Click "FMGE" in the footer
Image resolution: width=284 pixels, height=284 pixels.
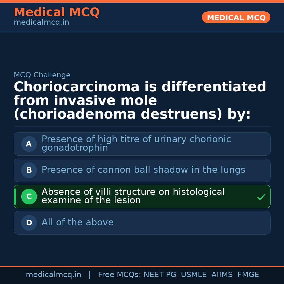click(248, 275)
